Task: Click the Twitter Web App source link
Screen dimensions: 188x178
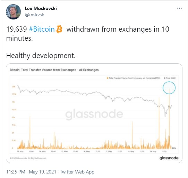Action: pos(77,172)
